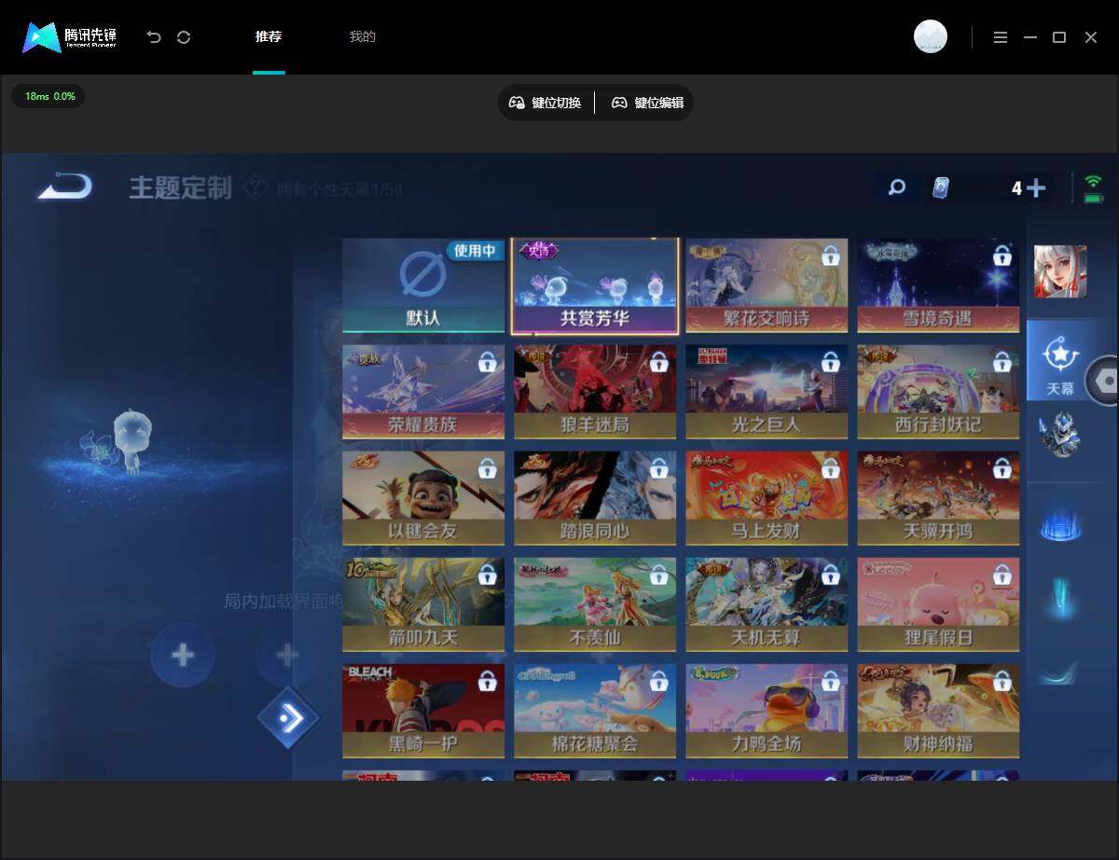Open the blue glowing ring sidebar tab
This screenshot has height=860, width=1119.
(x=1060, y=525)
